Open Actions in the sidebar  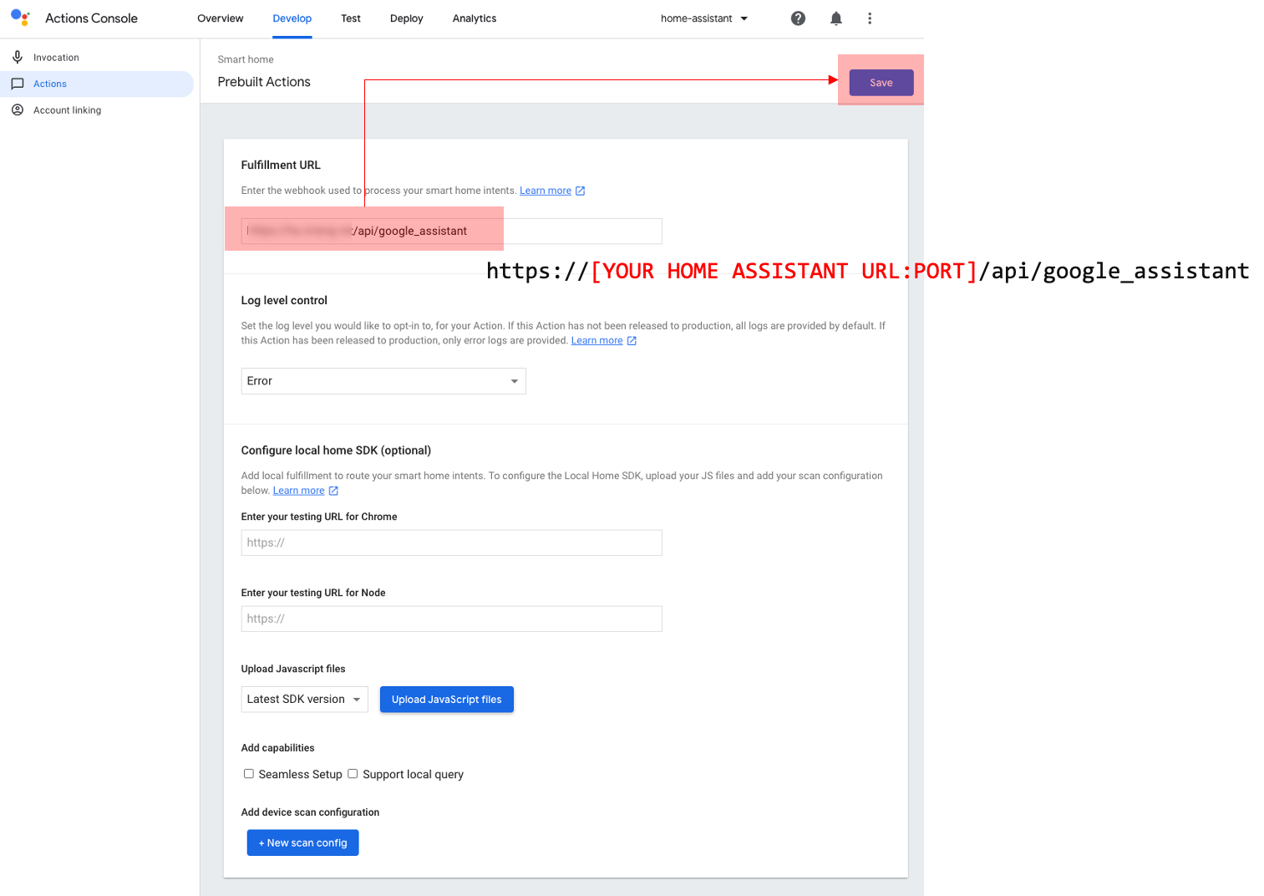pyautogui.click(x=97, y=84)
